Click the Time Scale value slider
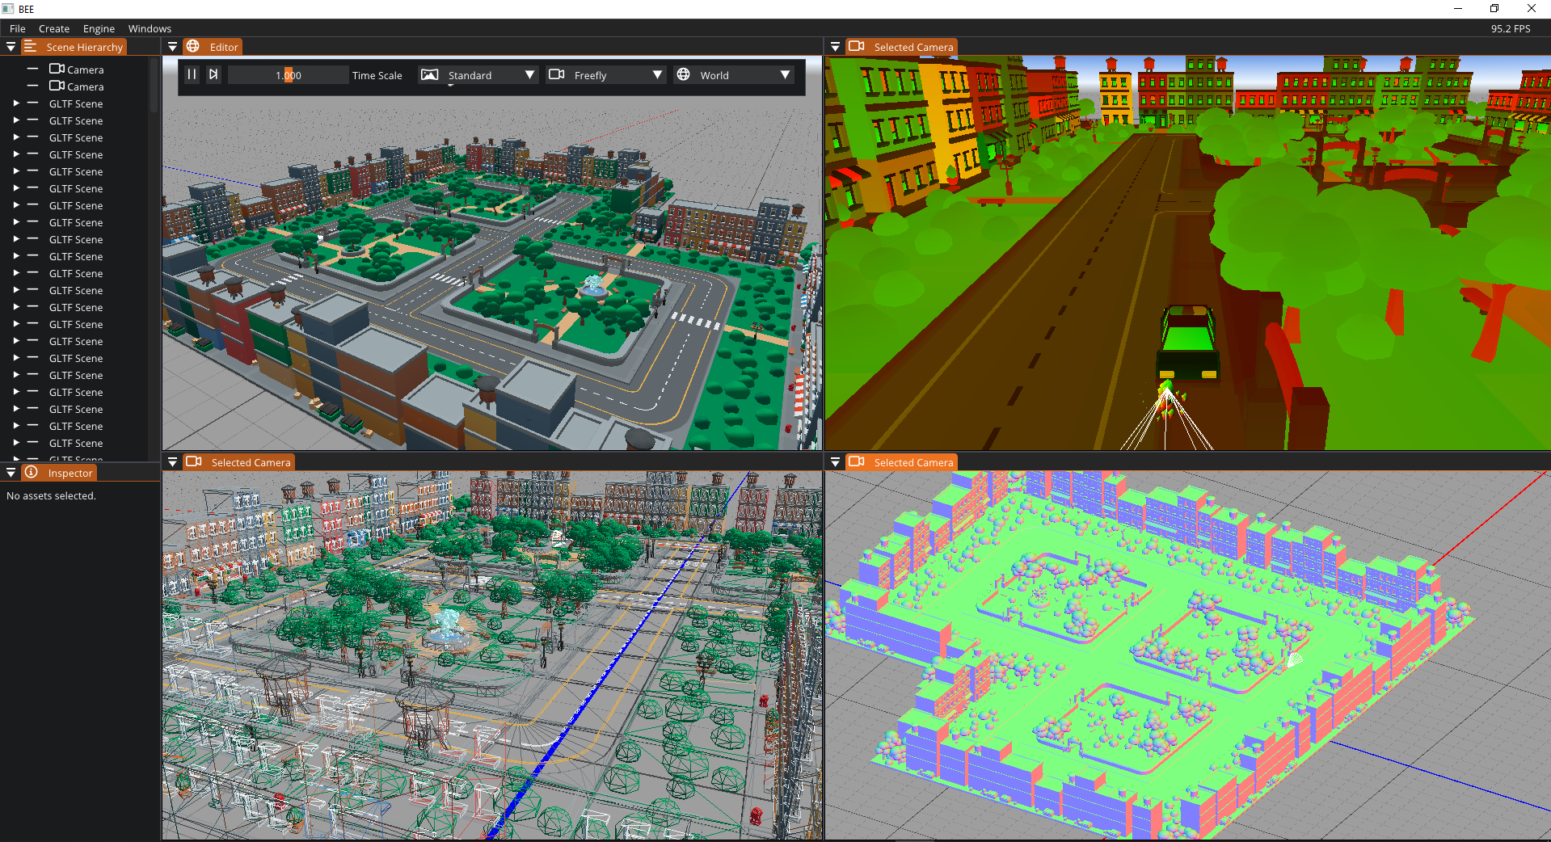Screen dimensions: 1551x842 [x=288, y=75]
